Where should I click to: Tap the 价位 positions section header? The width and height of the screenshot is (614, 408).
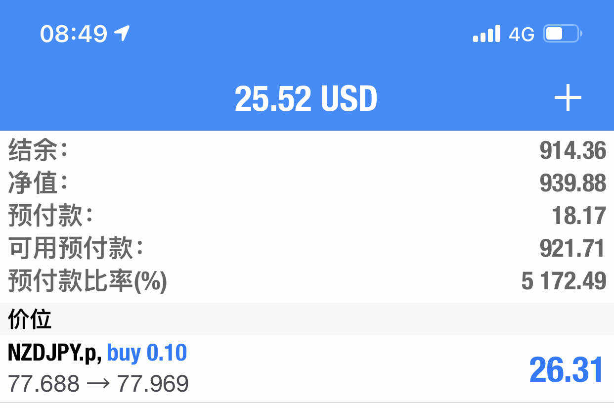[x=30, y=320]
